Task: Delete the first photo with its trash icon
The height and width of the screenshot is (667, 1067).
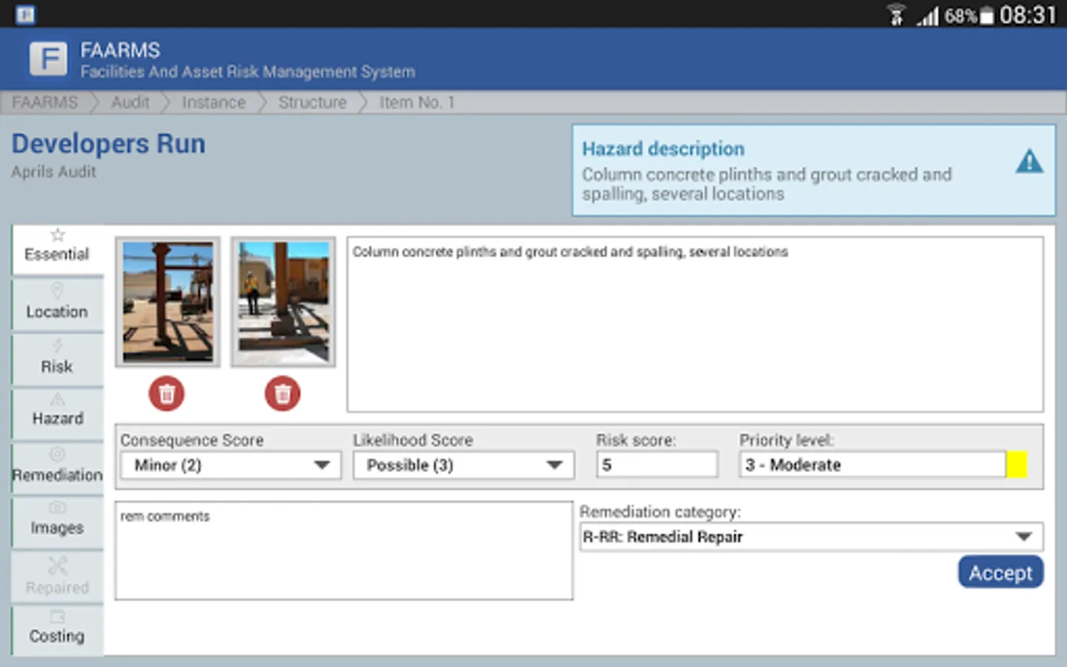Action: point(167,394)
